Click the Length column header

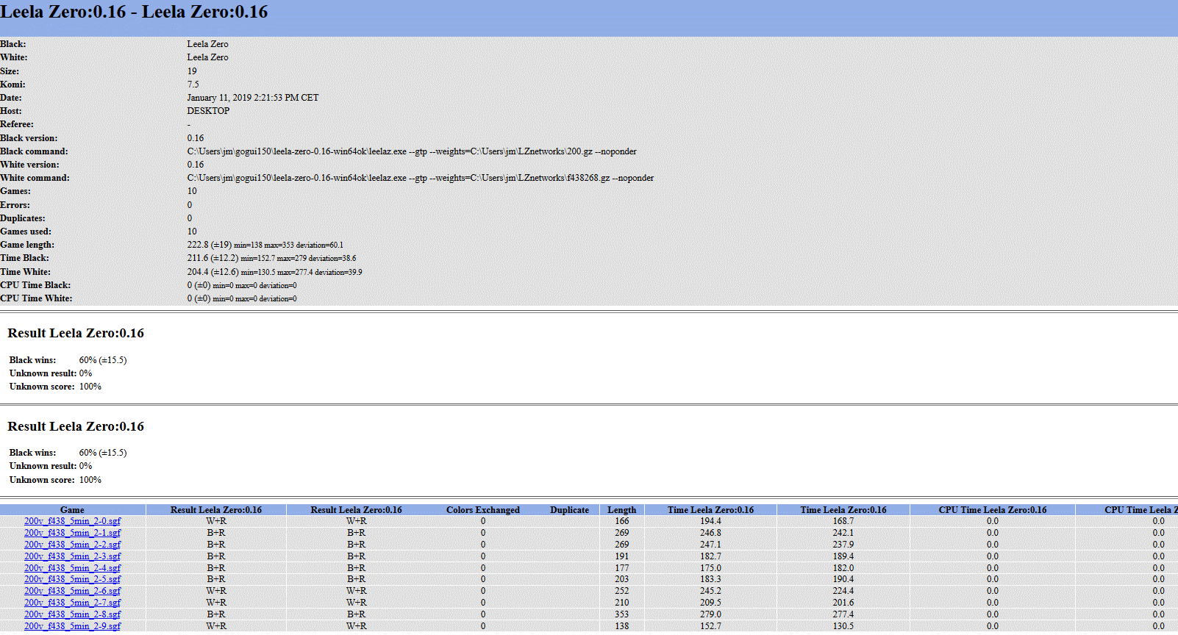pos(621,510)
